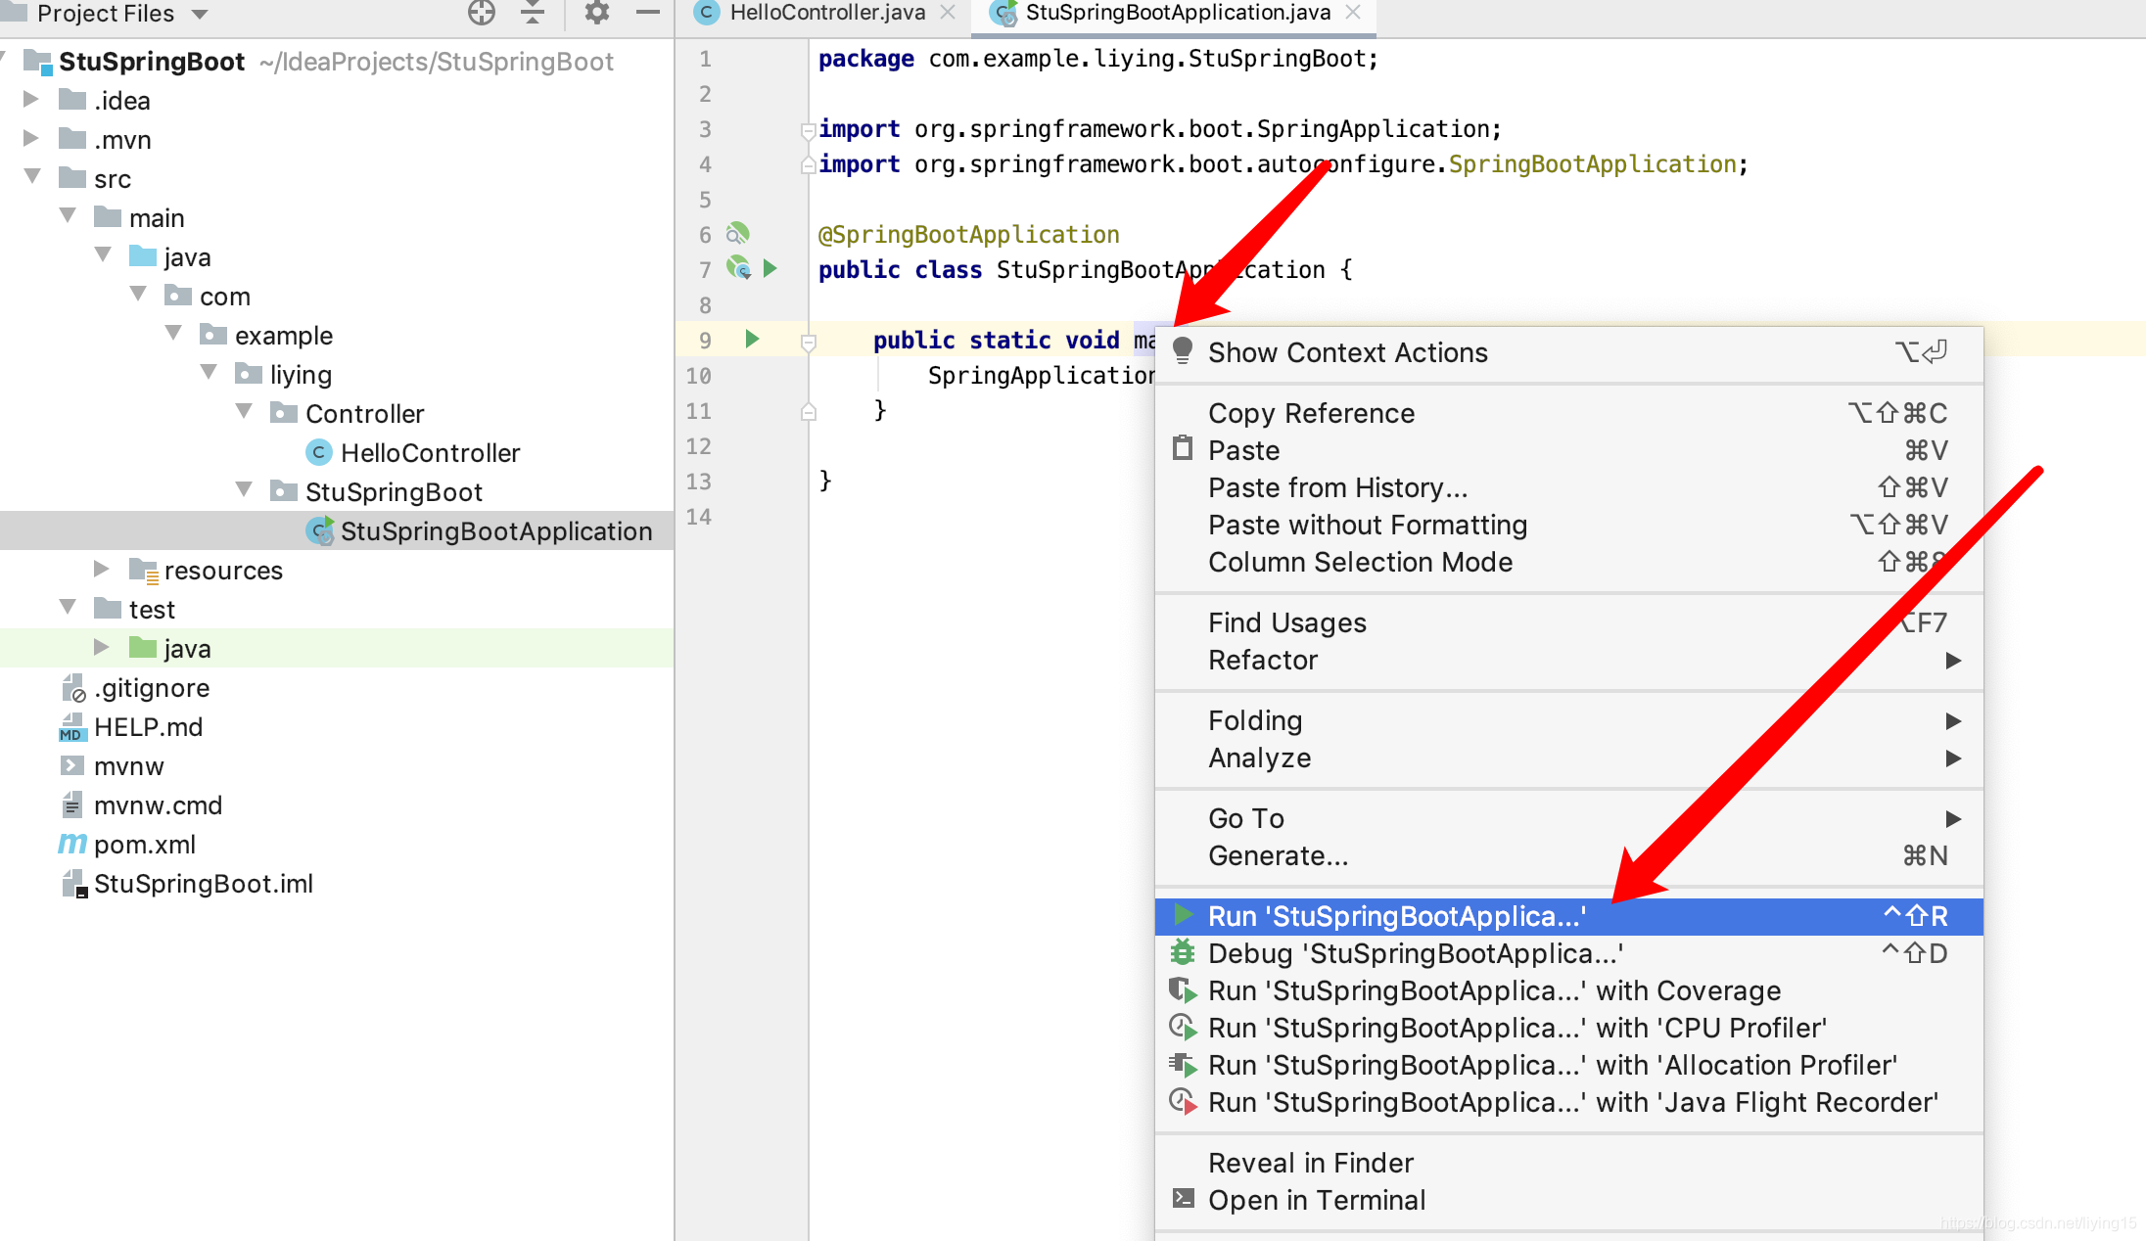Open project panel settings gear
This screenshot has width=2146, height=1241.
(x=596, y=13)
